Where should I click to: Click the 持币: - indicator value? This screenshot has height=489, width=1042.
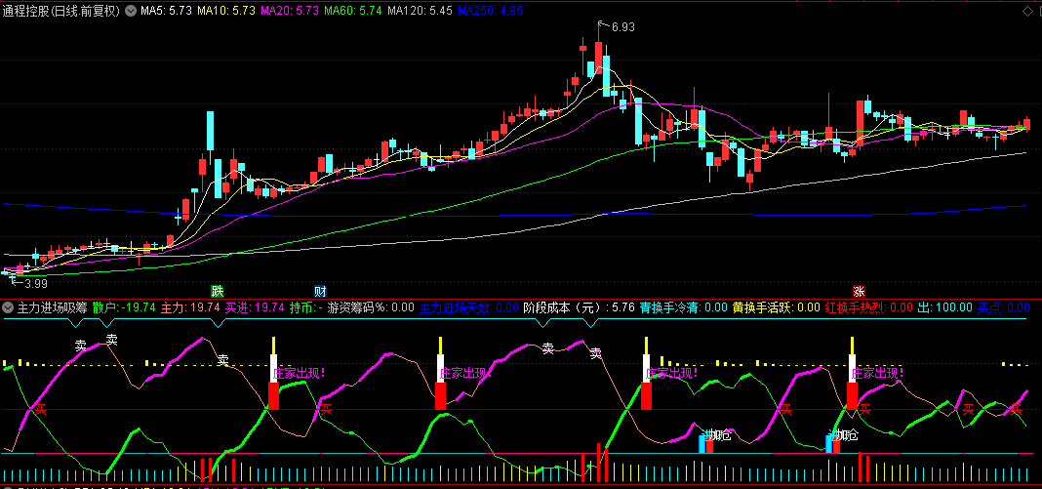point(305,307)
